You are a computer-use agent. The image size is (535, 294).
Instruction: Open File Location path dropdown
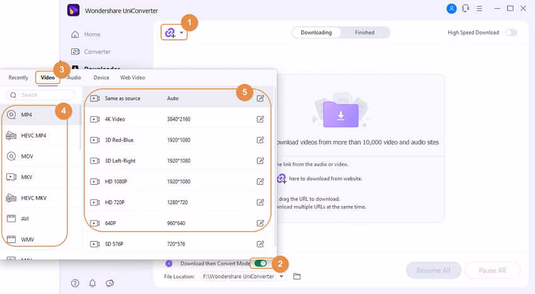[281, 276]
